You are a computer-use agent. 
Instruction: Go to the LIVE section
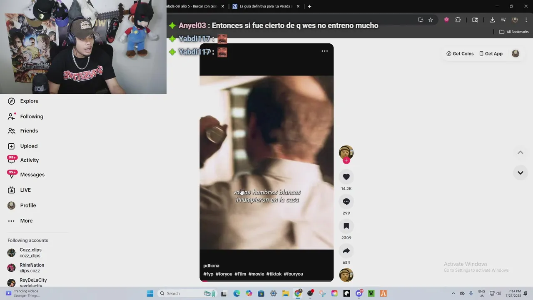[x=19, y=190]
